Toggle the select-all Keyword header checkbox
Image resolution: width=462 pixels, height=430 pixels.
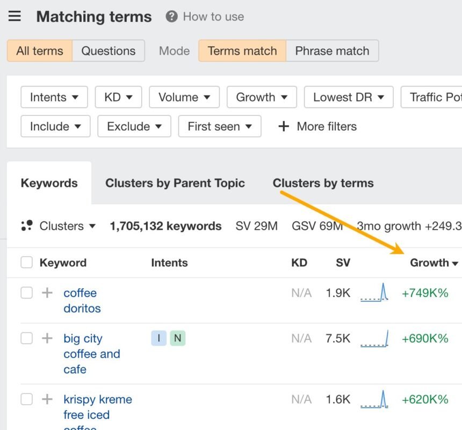coord(26,263)
